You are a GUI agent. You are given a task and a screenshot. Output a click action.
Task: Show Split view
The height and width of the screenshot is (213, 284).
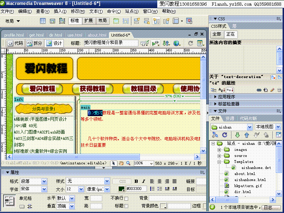tap(34, 43)
